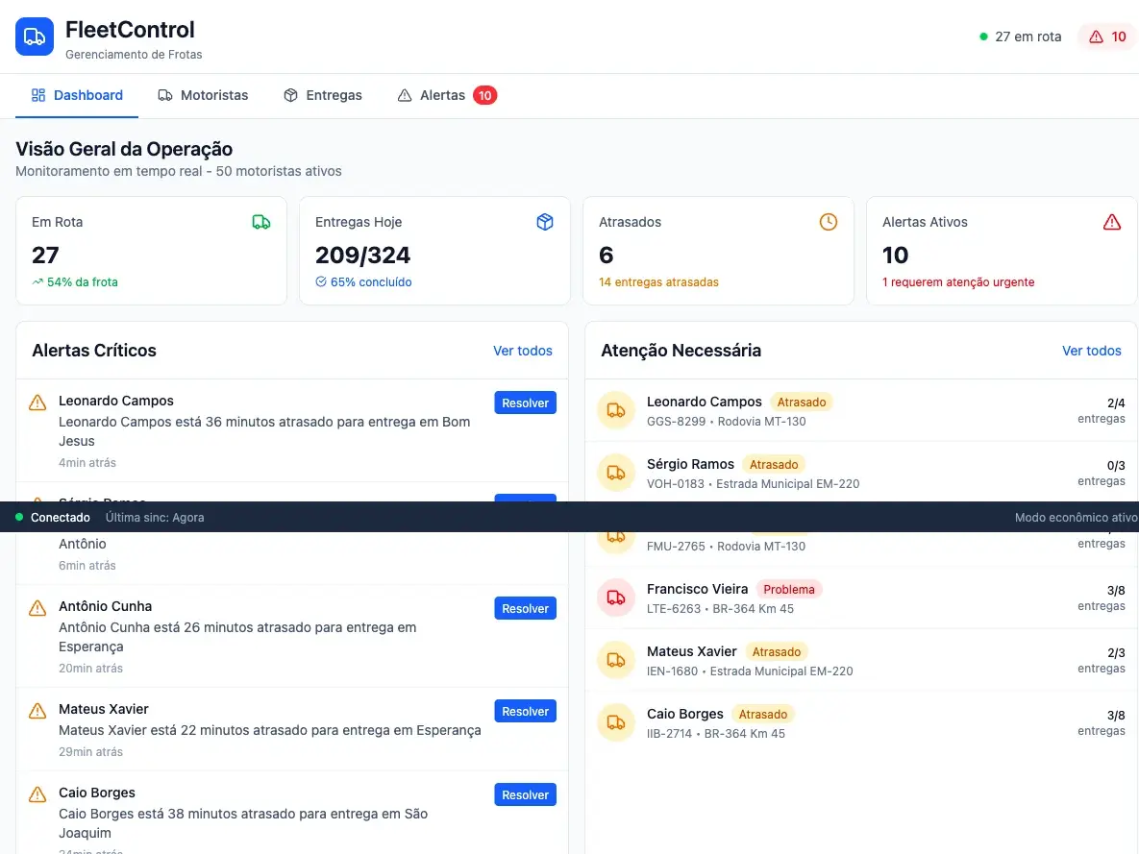Resolve the Leonardo Campos alert
1139x854 pixels.
[525, 403]
